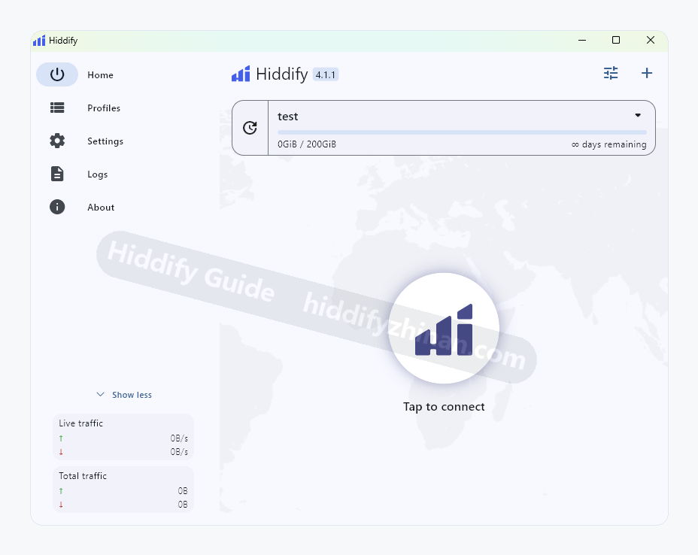Click the '∞ days remaining' text
This screenshot has height=555, width=698.
pos(609,144)
